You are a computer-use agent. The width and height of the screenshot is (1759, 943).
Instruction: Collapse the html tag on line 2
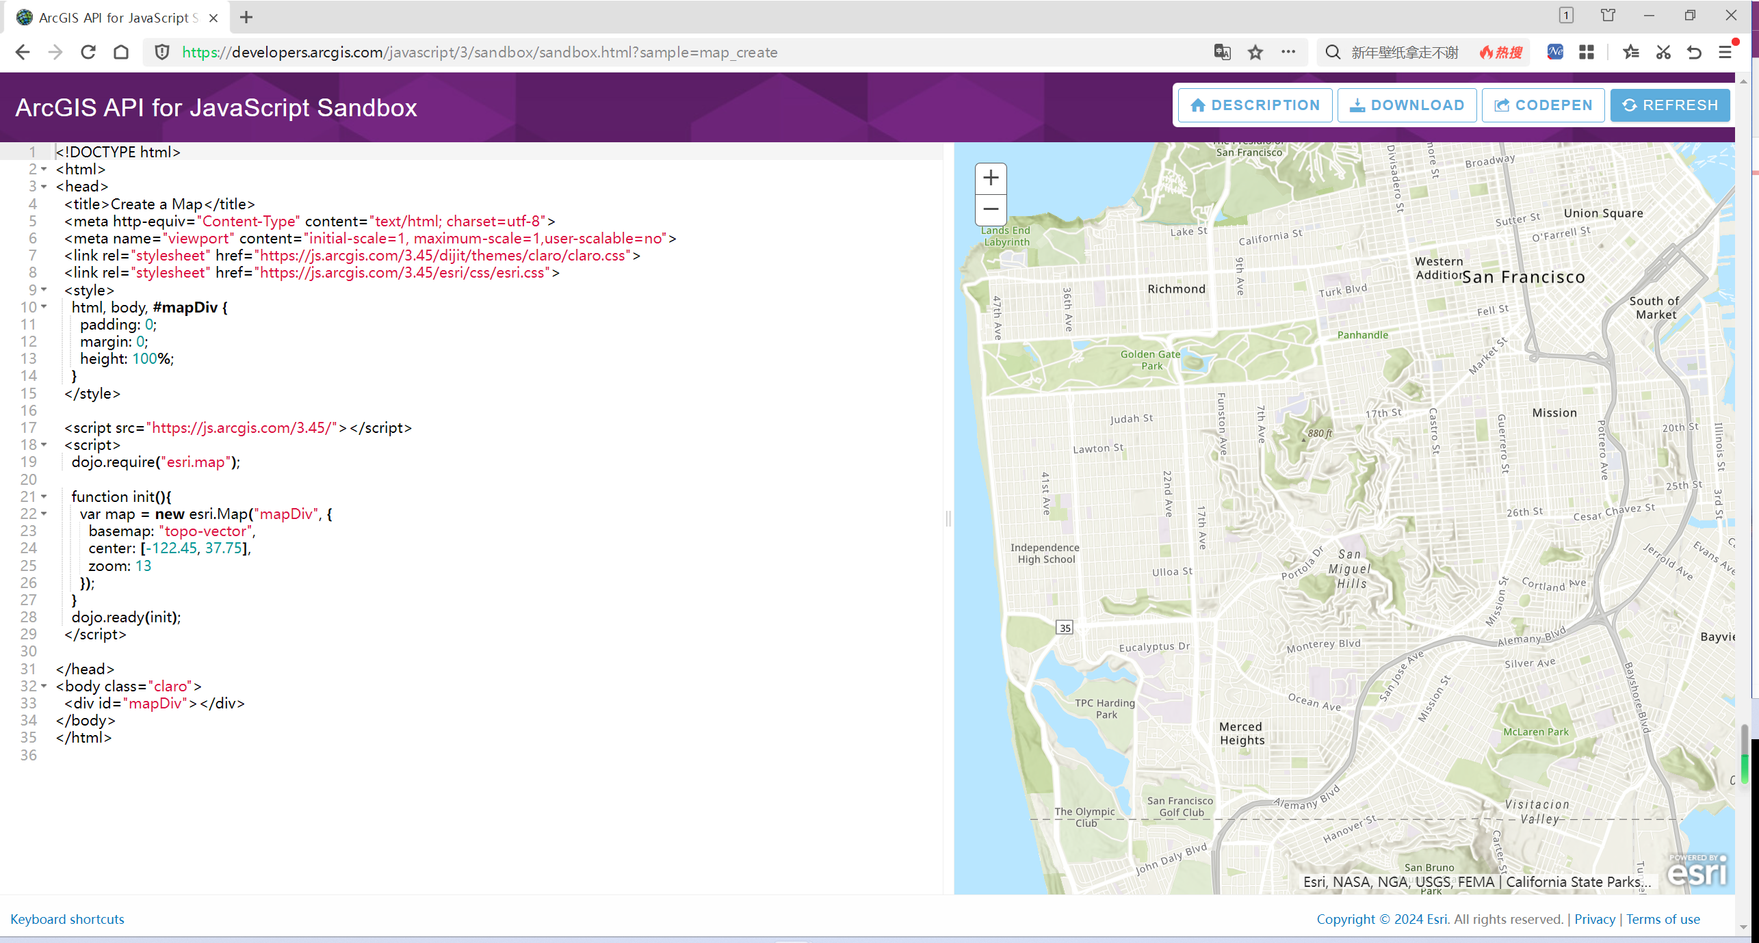point(44,169)
